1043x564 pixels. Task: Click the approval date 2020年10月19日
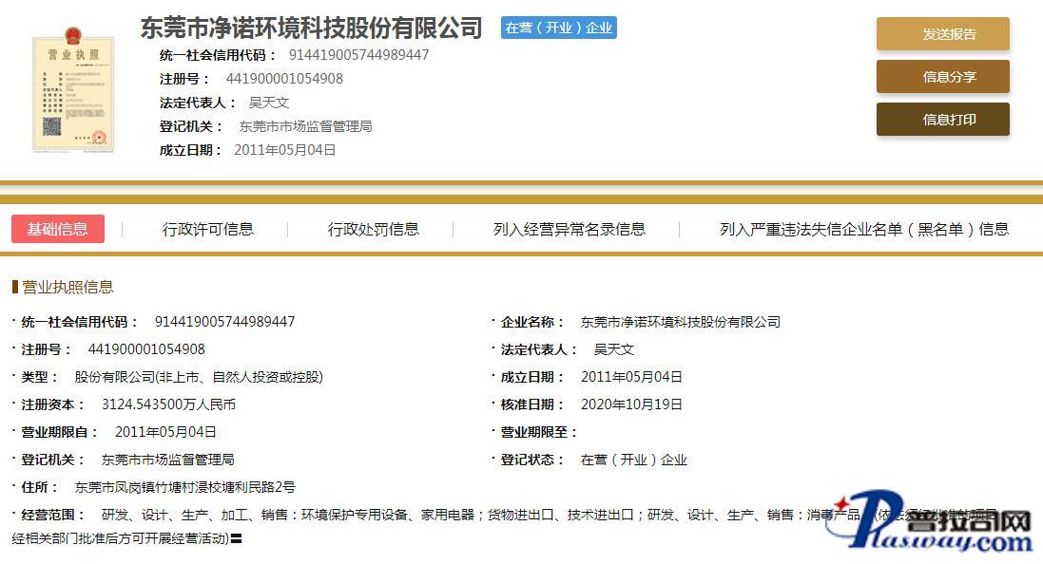(x=631, y=404)
